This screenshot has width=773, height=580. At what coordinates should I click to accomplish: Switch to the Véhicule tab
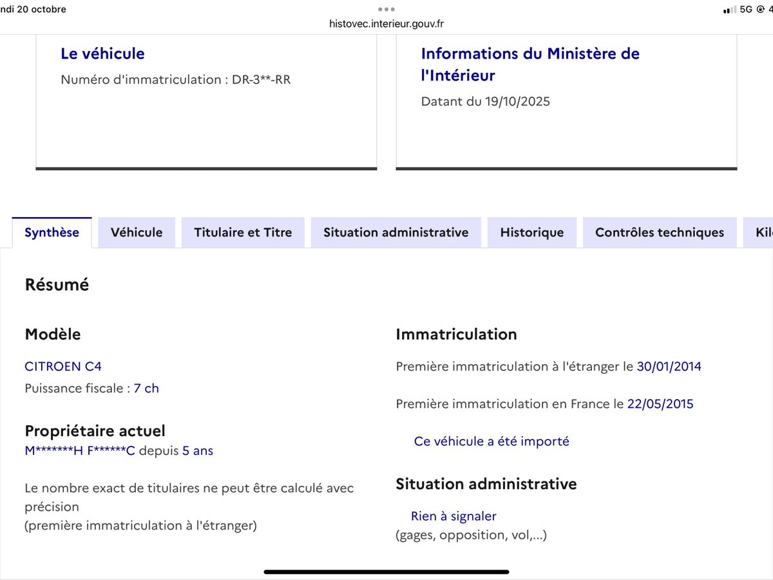pyautogui.click(x=136, y=232)
